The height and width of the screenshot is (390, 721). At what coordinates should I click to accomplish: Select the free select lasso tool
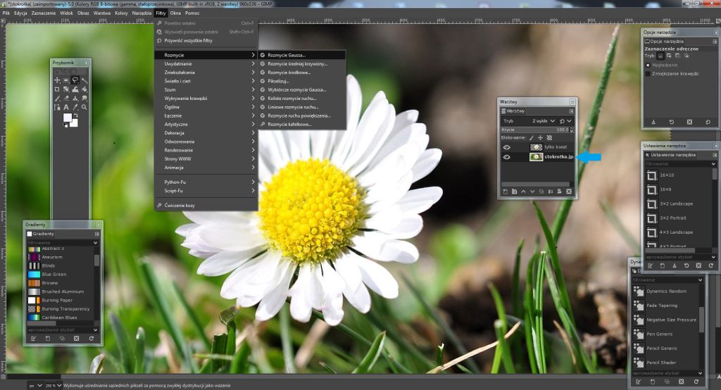[75, 80]
